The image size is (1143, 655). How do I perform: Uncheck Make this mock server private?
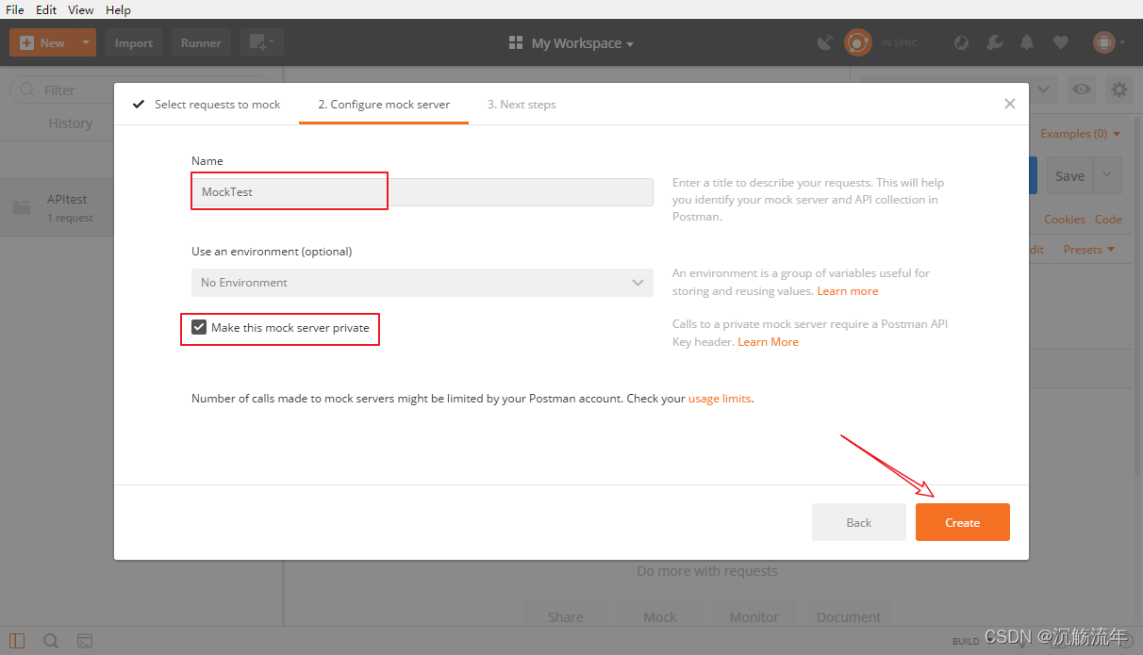(199, 328)
